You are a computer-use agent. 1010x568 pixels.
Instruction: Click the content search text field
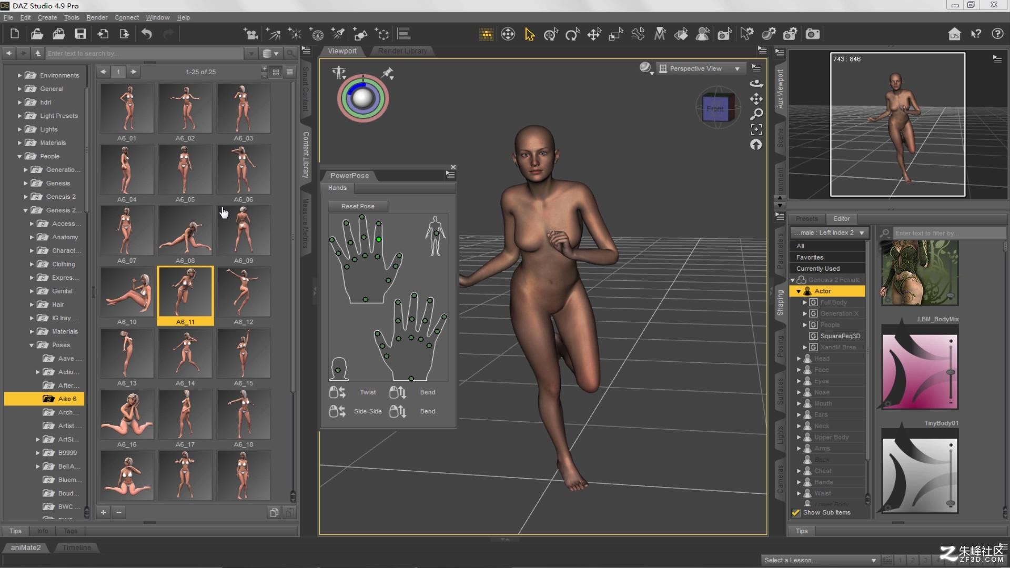pyautogui.click(x=145, y=54)
